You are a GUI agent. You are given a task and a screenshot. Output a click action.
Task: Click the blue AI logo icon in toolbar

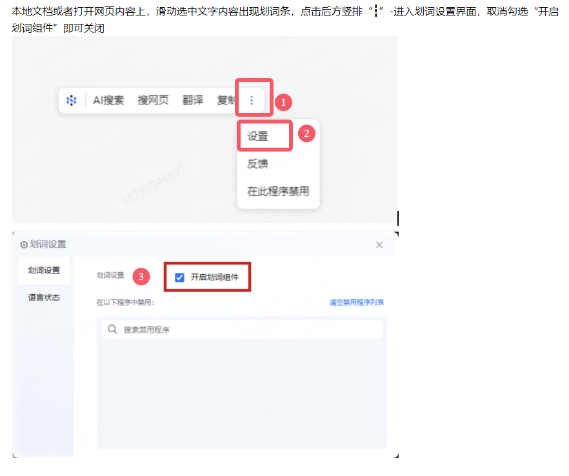click(72, 101)
